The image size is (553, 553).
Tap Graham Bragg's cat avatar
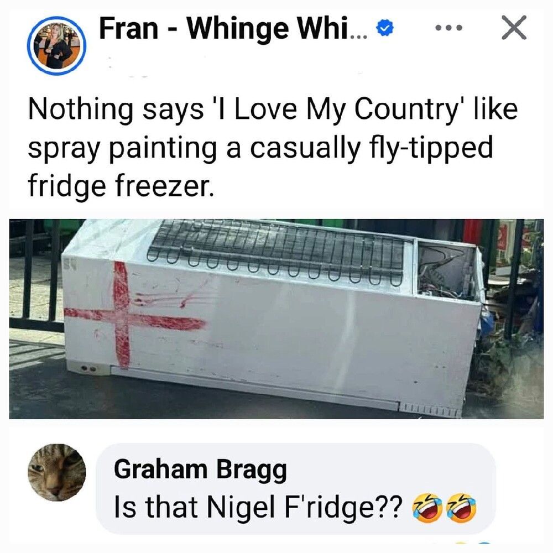click(x=57, y=472)
